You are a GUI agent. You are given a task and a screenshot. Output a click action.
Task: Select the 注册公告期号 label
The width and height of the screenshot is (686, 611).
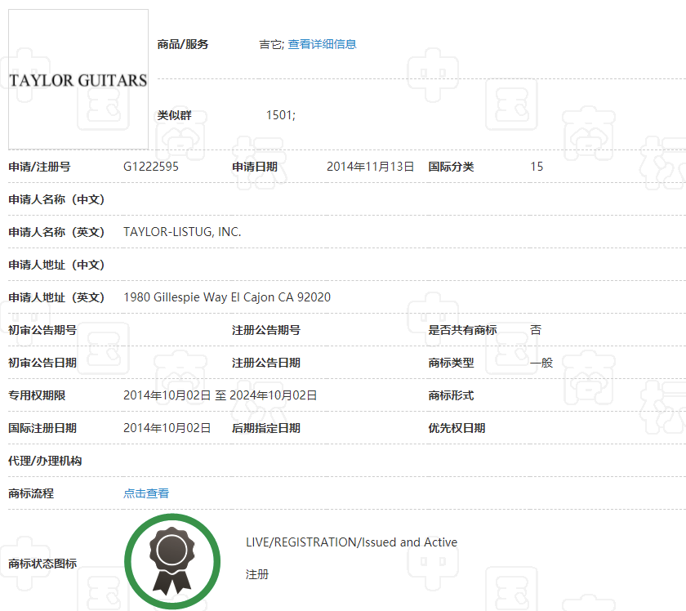(266, 330)
